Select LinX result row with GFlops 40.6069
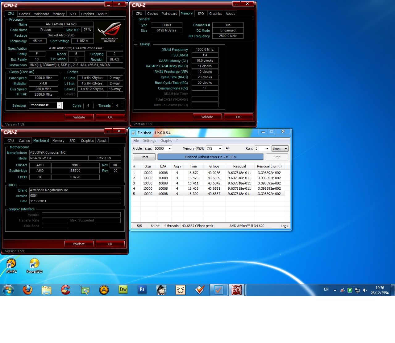 (x=208, y=178)
